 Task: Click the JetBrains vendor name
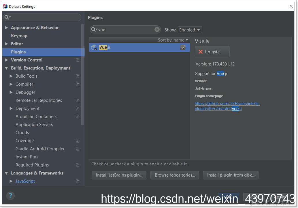tap(203, 89)
